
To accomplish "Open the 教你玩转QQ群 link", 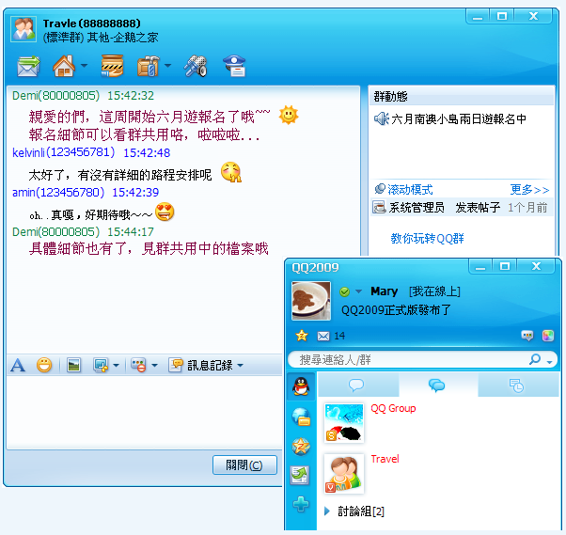I will 428,238.
